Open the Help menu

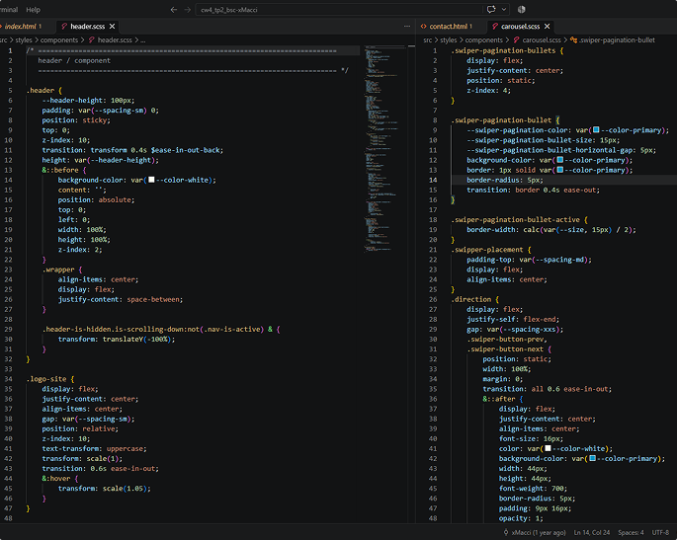click(33, 10)
